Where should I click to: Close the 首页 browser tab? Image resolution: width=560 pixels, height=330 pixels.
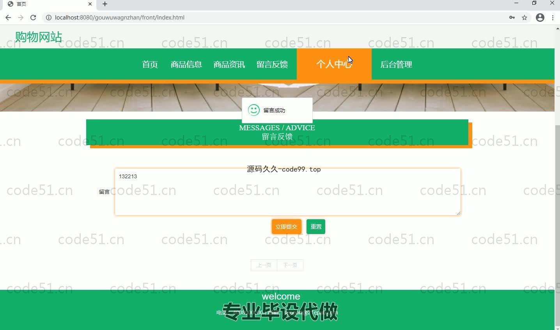(90, 4)
